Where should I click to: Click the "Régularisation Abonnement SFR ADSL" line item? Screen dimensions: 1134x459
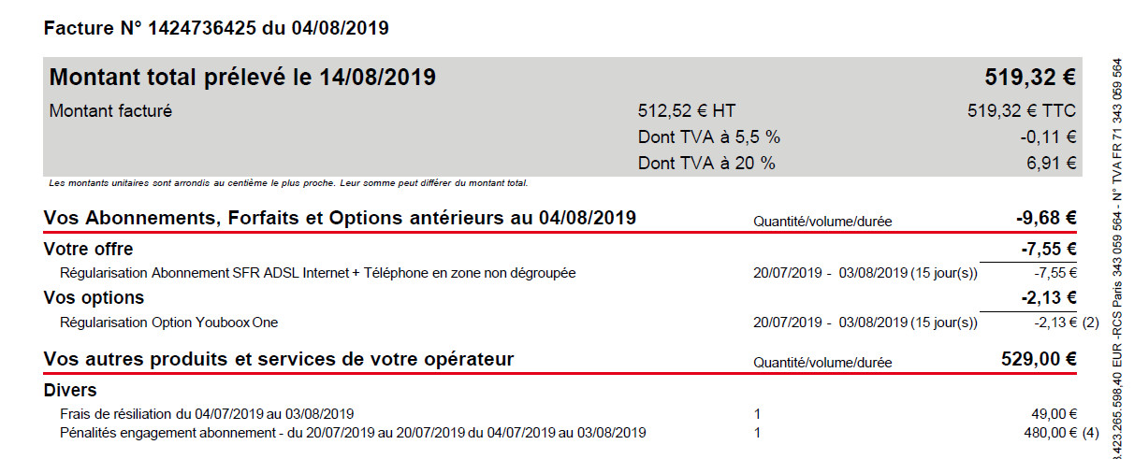coord(317,273)
